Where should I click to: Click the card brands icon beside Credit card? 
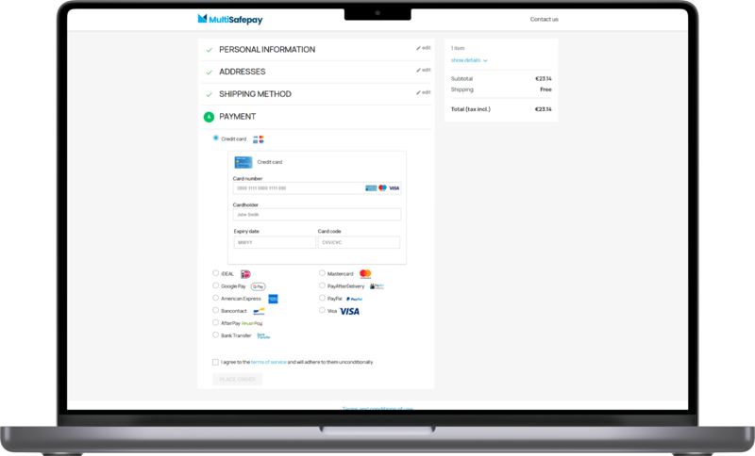(259, 139)
